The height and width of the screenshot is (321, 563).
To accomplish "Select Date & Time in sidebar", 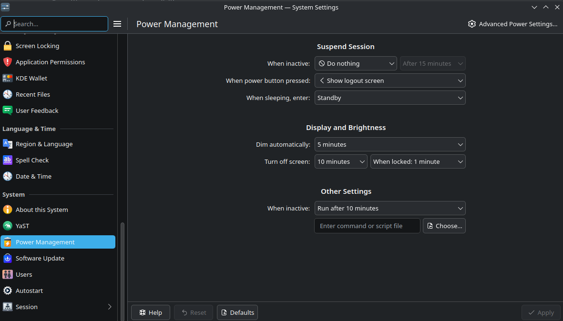I will 33,177.
